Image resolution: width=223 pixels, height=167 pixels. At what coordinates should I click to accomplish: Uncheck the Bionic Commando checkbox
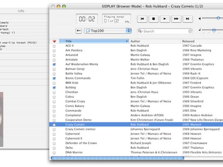click(x=54, y=78)
